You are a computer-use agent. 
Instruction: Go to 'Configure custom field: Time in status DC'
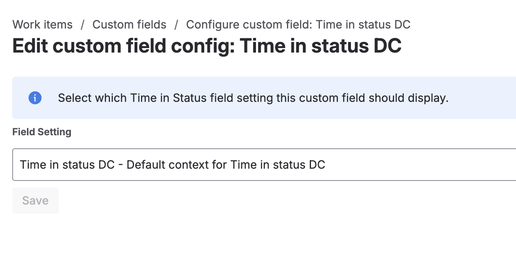(x=298, y=25)
